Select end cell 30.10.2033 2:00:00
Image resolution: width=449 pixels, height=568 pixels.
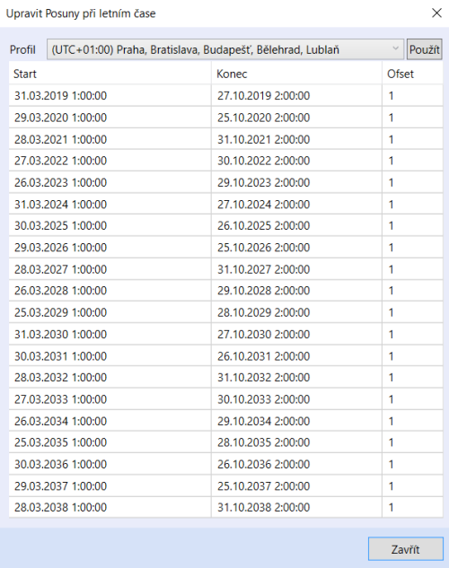click(296, 398)
